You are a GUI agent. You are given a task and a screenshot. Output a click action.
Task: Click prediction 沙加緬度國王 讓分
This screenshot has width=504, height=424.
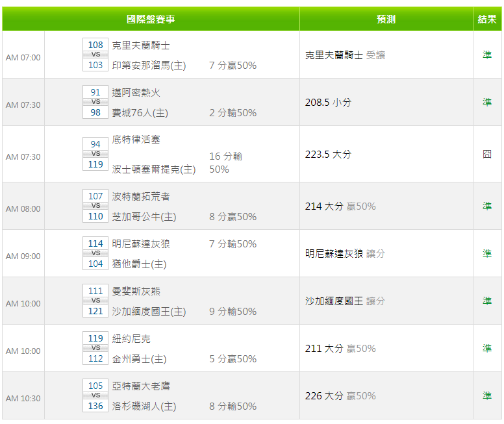345,301
